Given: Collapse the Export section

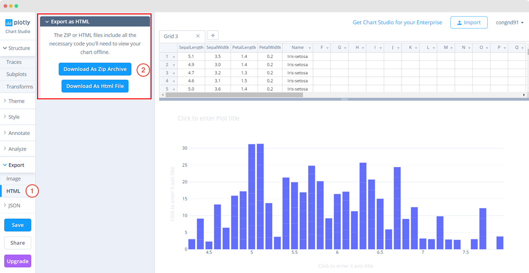Looking at the screenshot, I should coord(17,165).
